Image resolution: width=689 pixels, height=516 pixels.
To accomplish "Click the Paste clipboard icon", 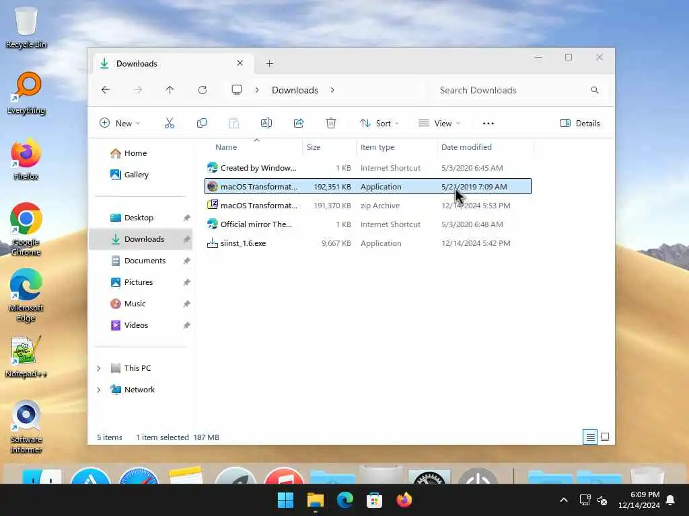I will (x=234, y=124).
